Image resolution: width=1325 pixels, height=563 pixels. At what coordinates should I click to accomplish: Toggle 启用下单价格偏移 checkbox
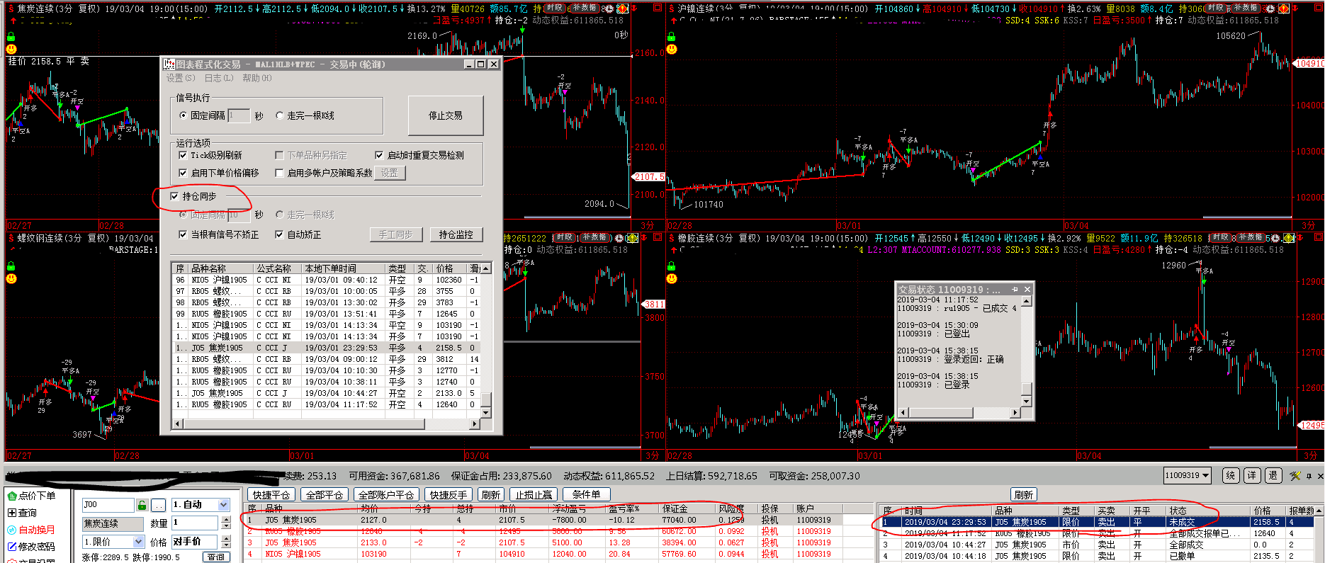point(183,173)
